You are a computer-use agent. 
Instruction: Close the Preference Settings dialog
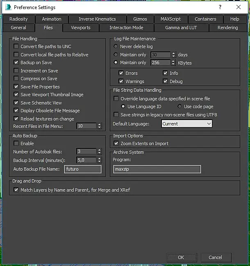pyautogui.click(x=239, y=7)
